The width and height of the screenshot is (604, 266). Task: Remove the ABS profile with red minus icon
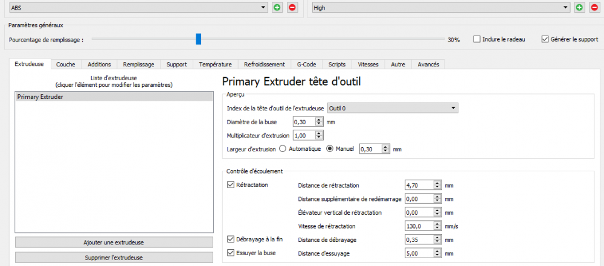click(x=292, y=7)
